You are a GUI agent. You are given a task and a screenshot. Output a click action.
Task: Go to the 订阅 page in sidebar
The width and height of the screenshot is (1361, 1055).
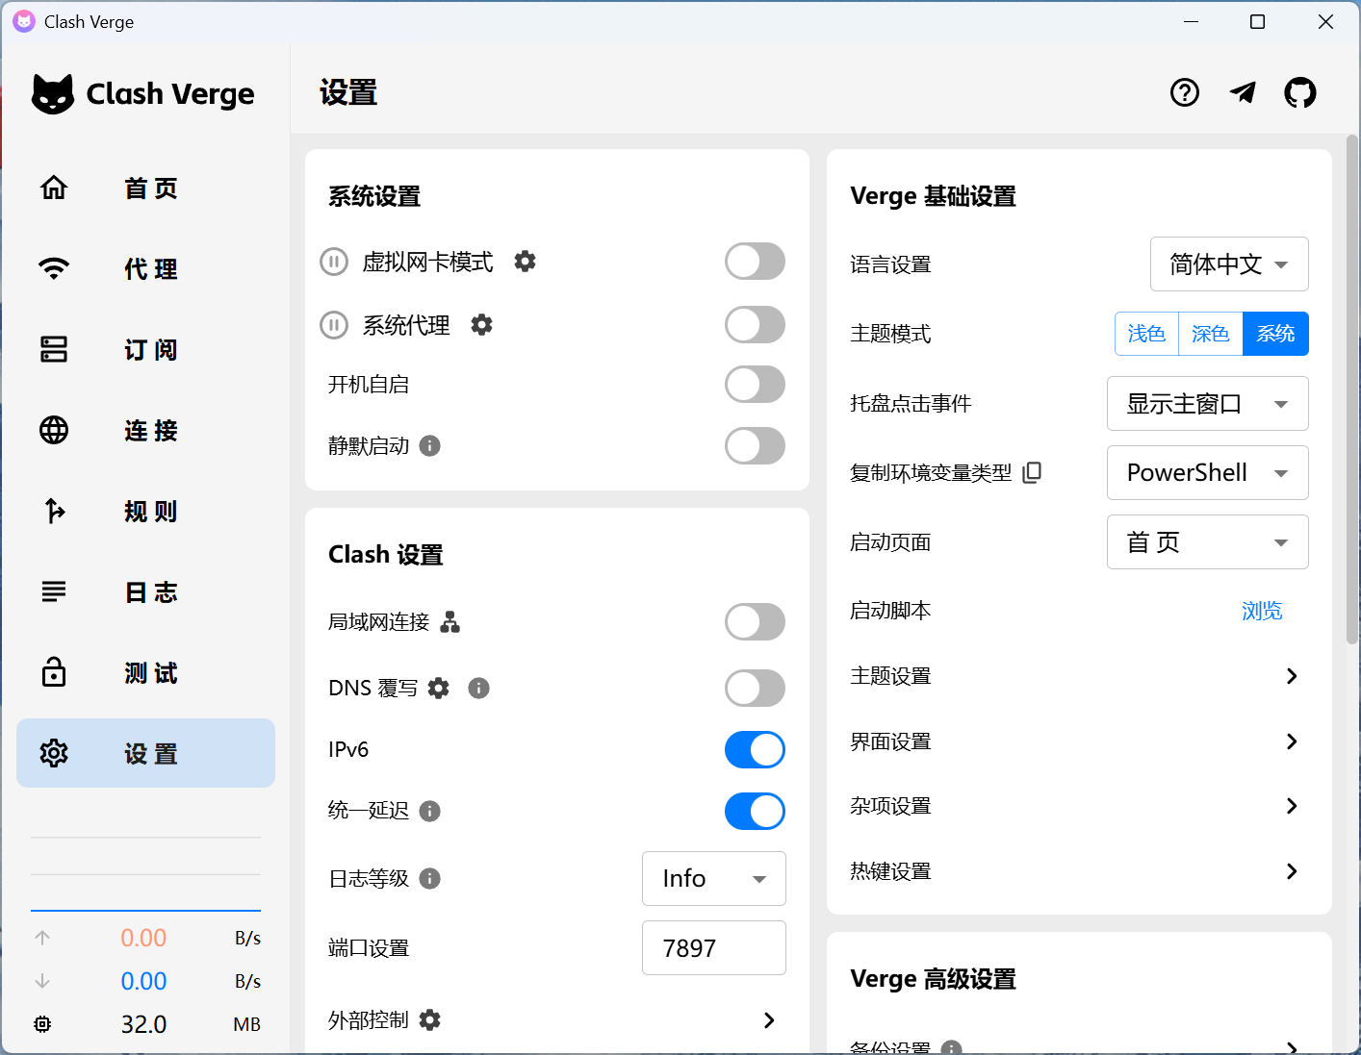tap(146, 349)
